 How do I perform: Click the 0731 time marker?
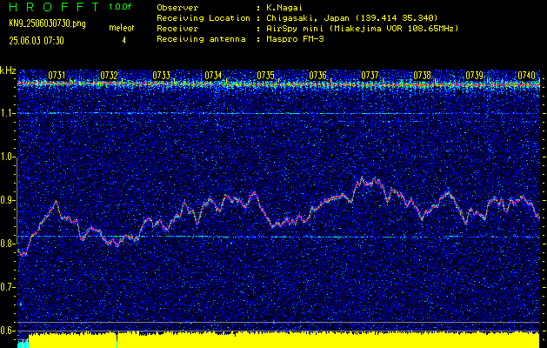[x=57, y=75]
